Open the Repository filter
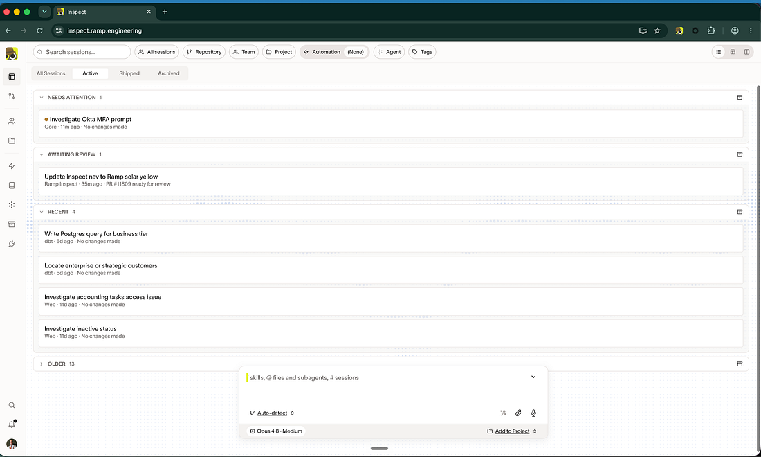 tap(204, 52)
